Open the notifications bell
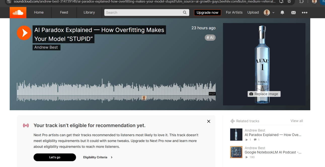Viewport: 325px width, 167px height. 282,13
